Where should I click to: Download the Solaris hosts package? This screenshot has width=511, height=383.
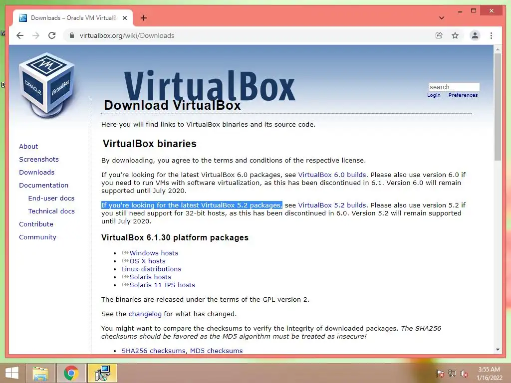click(150, 277)
